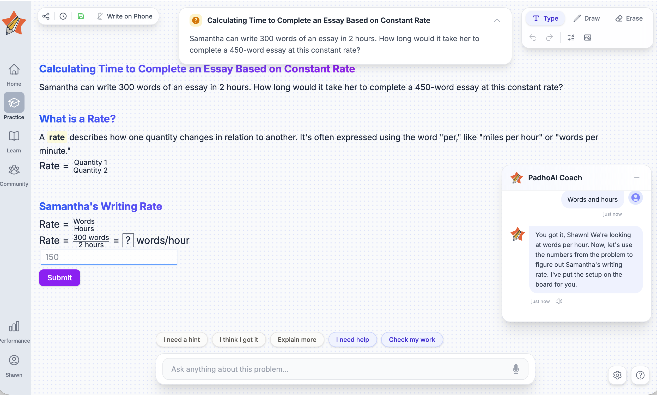
Task: Minimize the PadhoAI Coach panel
Action: pyautogui.click(x=636, y=177)
